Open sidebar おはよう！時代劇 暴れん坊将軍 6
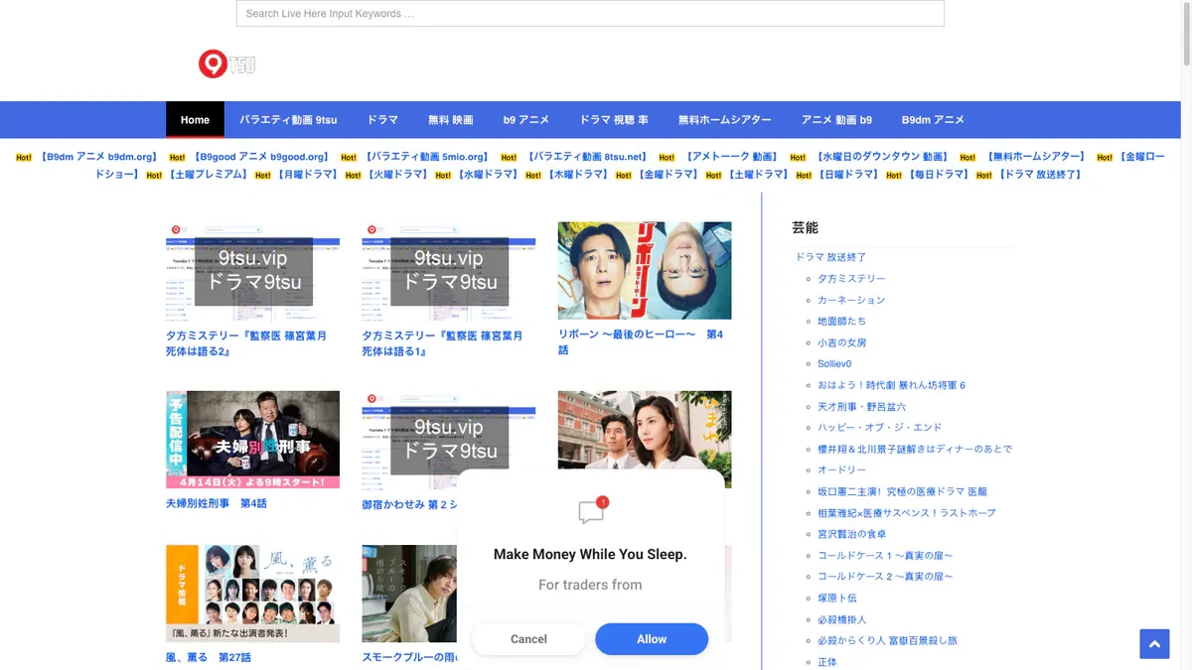Viewport: 1192px width, 670px height. click(x=891, y=385)
